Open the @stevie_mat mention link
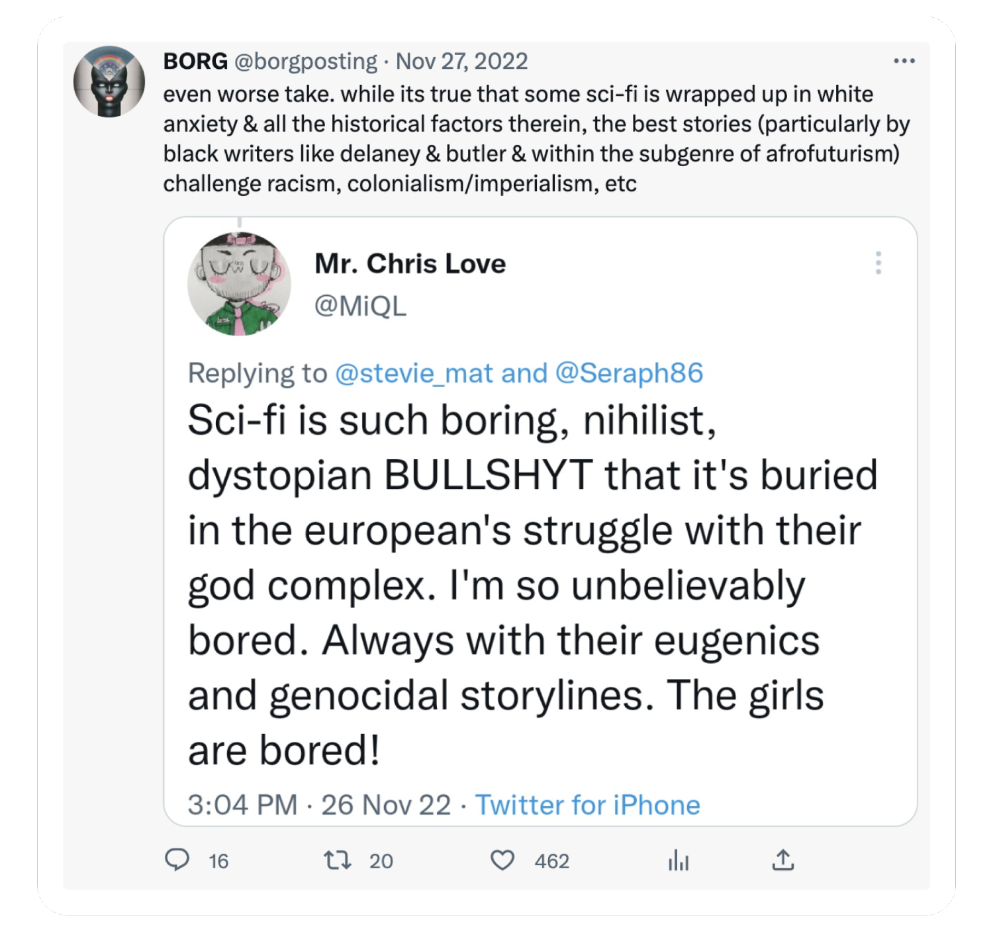993x951 pixels. [x=414, y=373]
